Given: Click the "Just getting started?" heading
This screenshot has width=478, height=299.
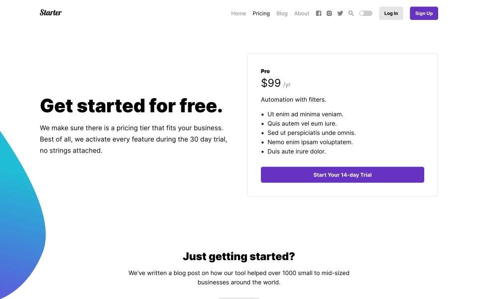Looking at the screenshot, I should point(239,257).
